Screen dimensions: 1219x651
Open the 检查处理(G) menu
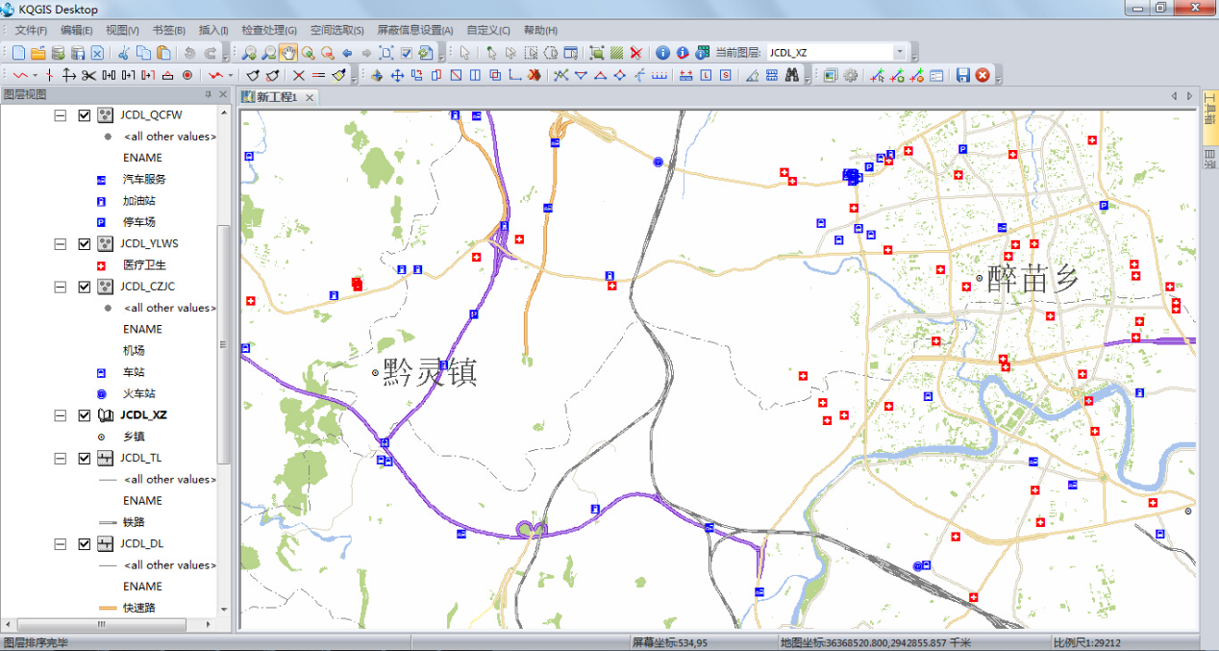(x=269, y=30)
